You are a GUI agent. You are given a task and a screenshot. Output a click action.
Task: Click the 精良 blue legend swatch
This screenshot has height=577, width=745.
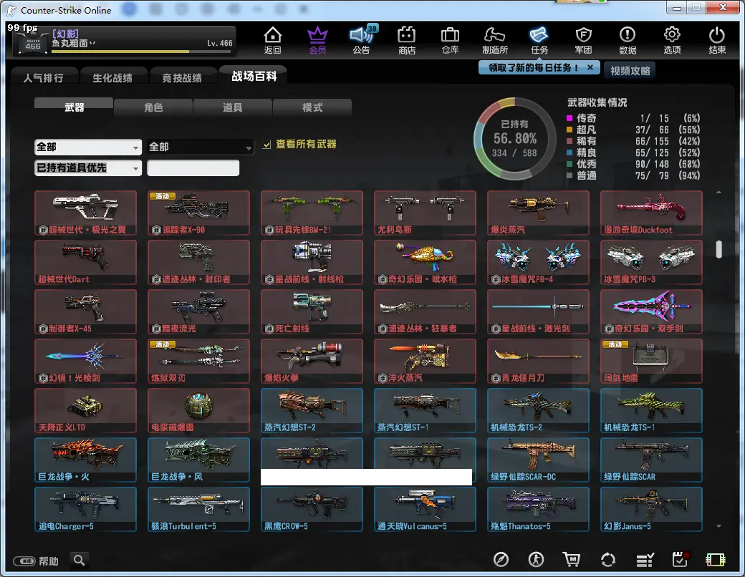(x=569, y=152)
